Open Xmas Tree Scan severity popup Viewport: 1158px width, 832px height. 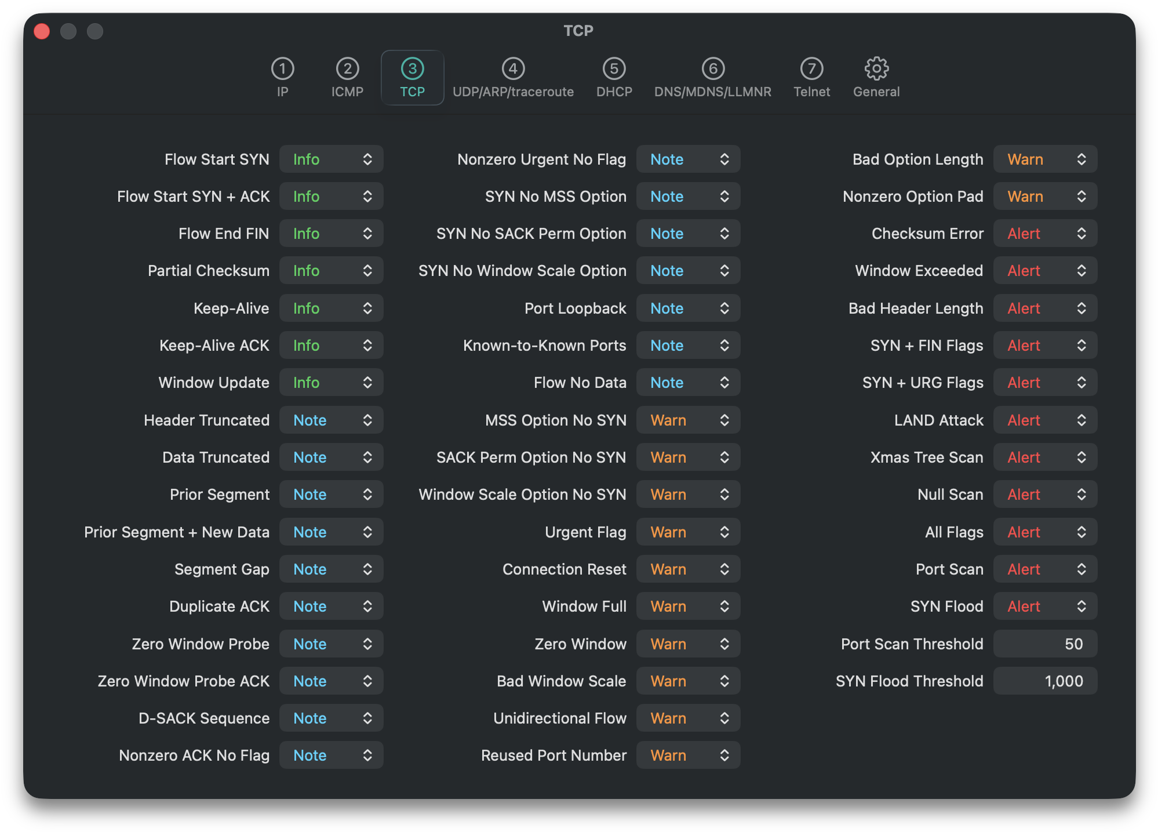tap(1045, 457)
